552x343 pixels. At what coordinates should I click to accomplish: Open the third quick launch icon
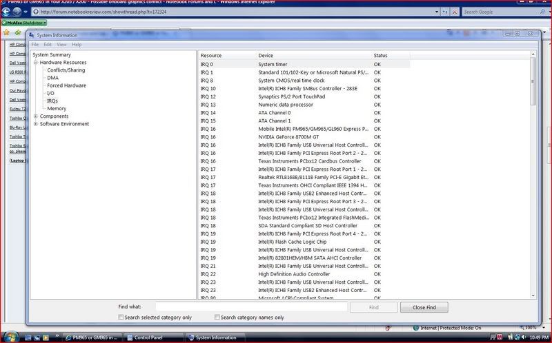46,337
